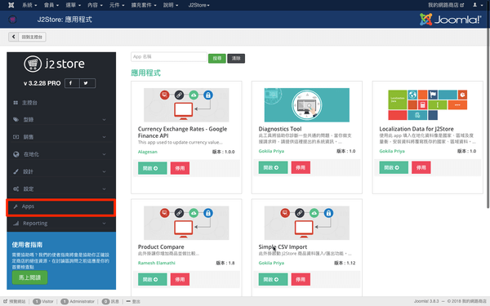The image size is (490, 306).
Task: Click the Joomla logo icon in top-left corner
Action: (11, 5)
